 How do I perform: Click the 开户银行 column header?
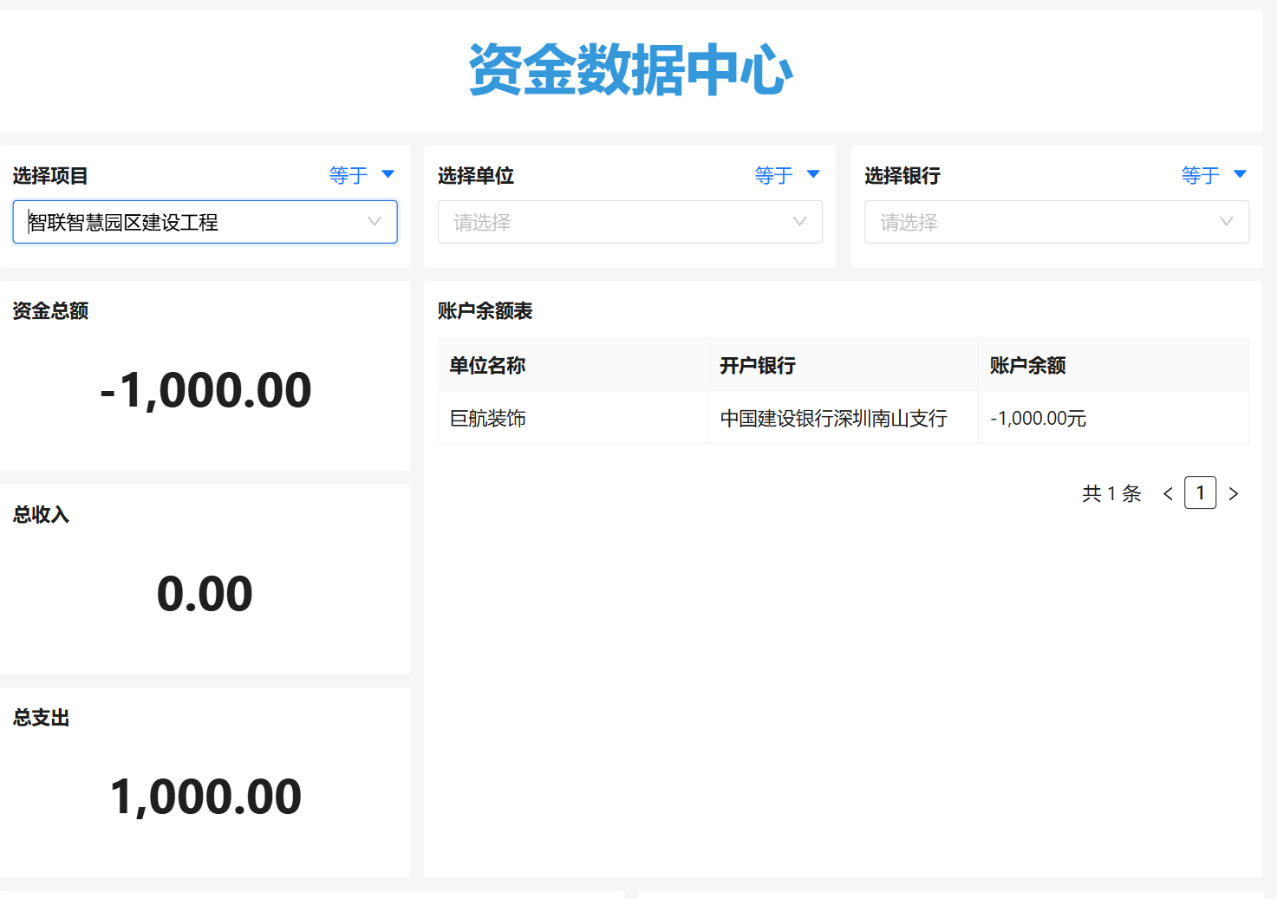click(x=758, y=365)
